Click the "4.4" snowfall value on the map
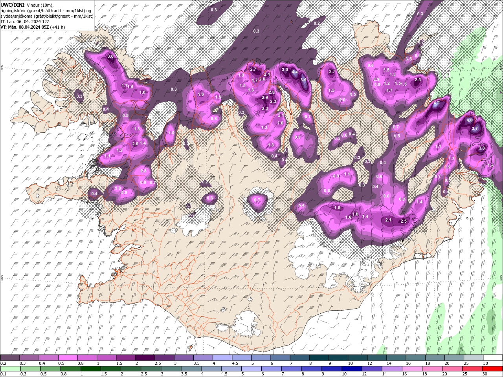Screen dimensions: 503x377 295,73
